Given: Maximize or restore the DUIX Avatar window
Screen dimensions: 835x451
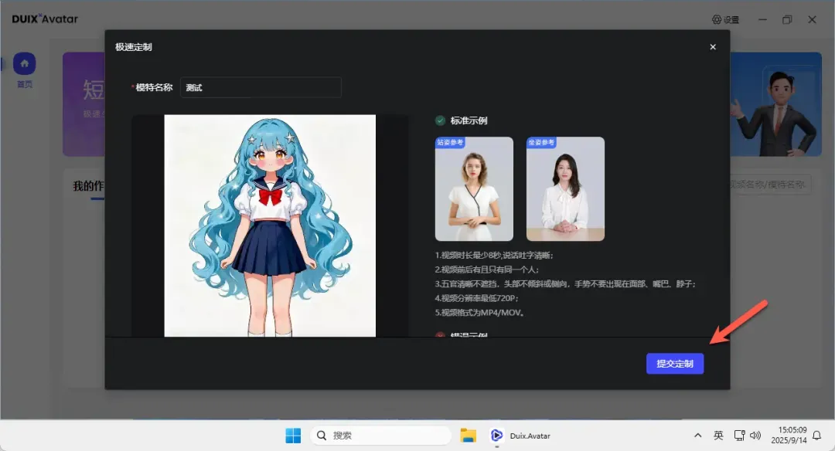Looking at the screenshot, I should 787,19.
